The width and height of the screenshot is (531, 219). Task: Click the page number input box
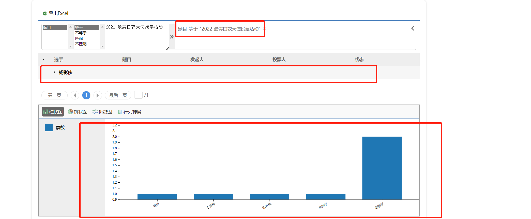coord(138,95)
